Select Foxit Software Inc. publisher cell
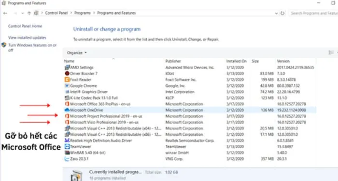The height and width of the screenshot is (181, 338). click(181, 80)
